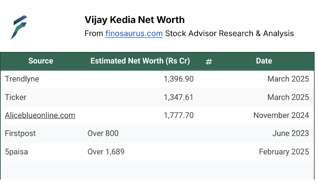
Task: Click the 1,347.61 net worth value
Action: click(x=178, y=97)
